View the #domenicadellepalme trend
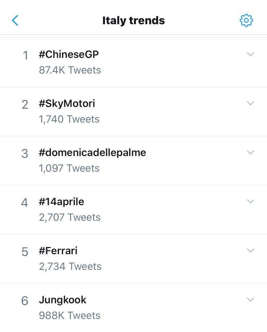 (92, 152)
